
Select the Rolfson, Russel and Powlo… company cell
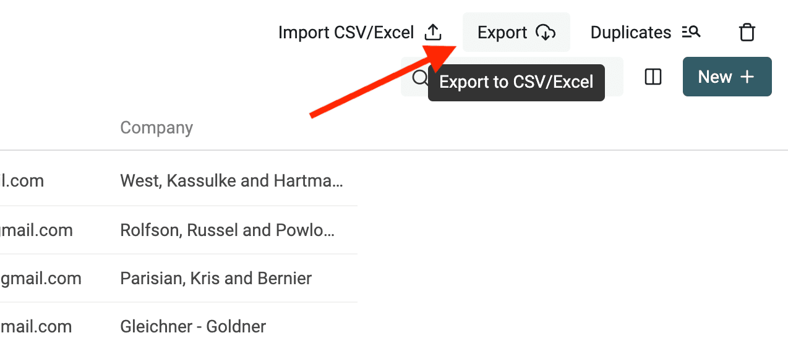pyautogui.click(x=228, y=230)
